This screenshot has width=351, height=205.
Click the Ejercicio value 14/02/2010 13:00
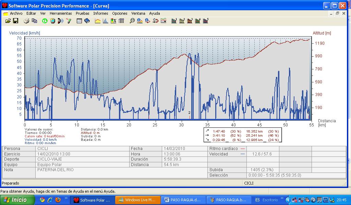pos(54,154)
